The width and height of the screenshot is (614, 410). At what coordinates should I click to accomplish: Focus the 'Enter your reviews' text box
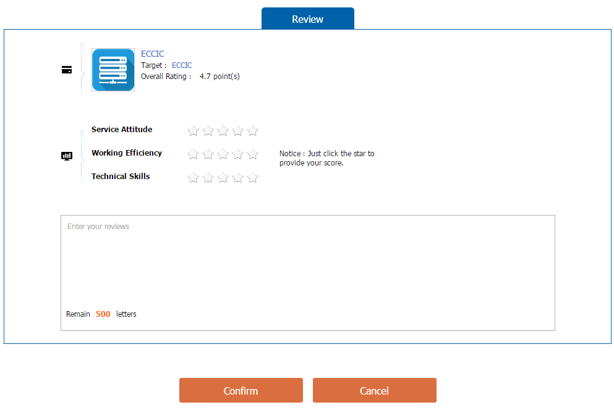coord(308,273)
